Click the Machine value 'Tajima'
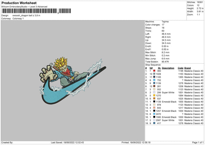205x145 pixels. 165,22
